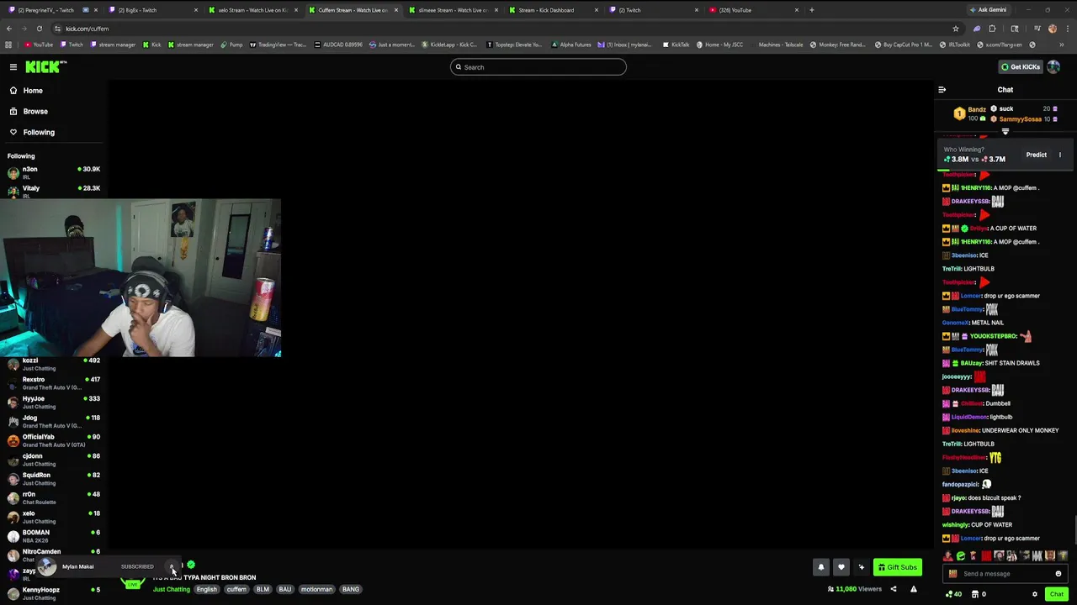Click the BLM stream tag
Viewport: 1077px width, 605px height.
click(263, 589)
